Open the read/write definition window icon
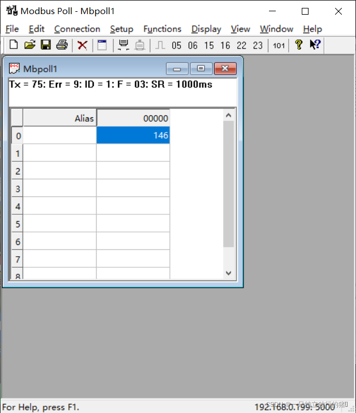The height and width of the screenshot is (413, 356). coord(102,45)
